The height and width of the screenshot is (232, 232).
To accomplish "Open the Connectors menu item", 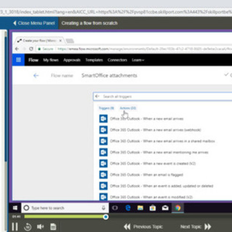I will (x=117, y=60).
